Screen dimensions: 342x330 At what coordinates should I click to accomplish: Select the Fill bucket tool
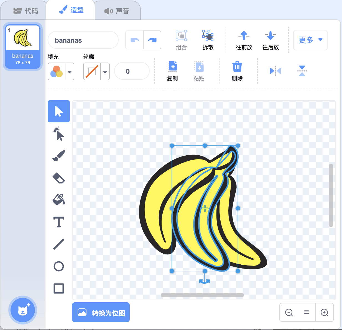click(58, 200)
